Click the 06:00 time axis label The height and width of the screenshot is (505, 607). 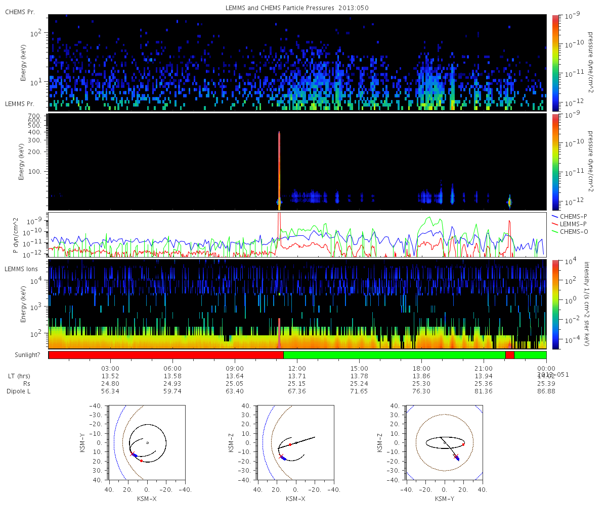point(172,368)
